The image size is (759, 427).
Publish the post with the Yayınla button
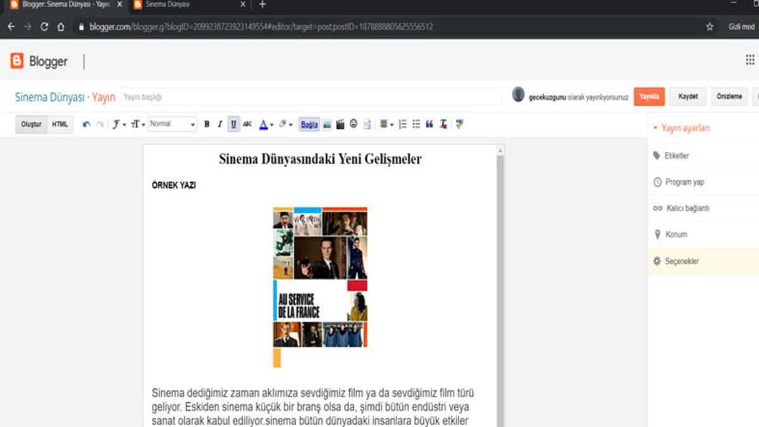(x=649, y=97)
